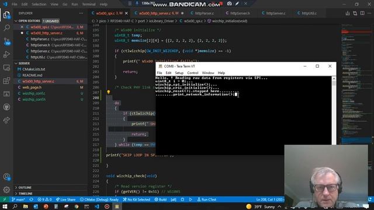
Task: Open Windows Start menu
Action: pos(5,206)
